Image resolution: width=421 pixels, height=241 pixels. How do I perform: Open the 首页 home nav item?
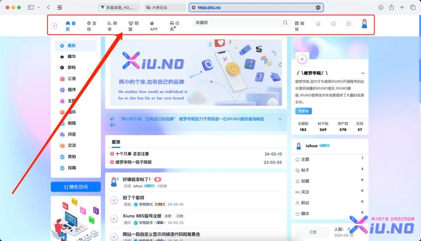70,26
